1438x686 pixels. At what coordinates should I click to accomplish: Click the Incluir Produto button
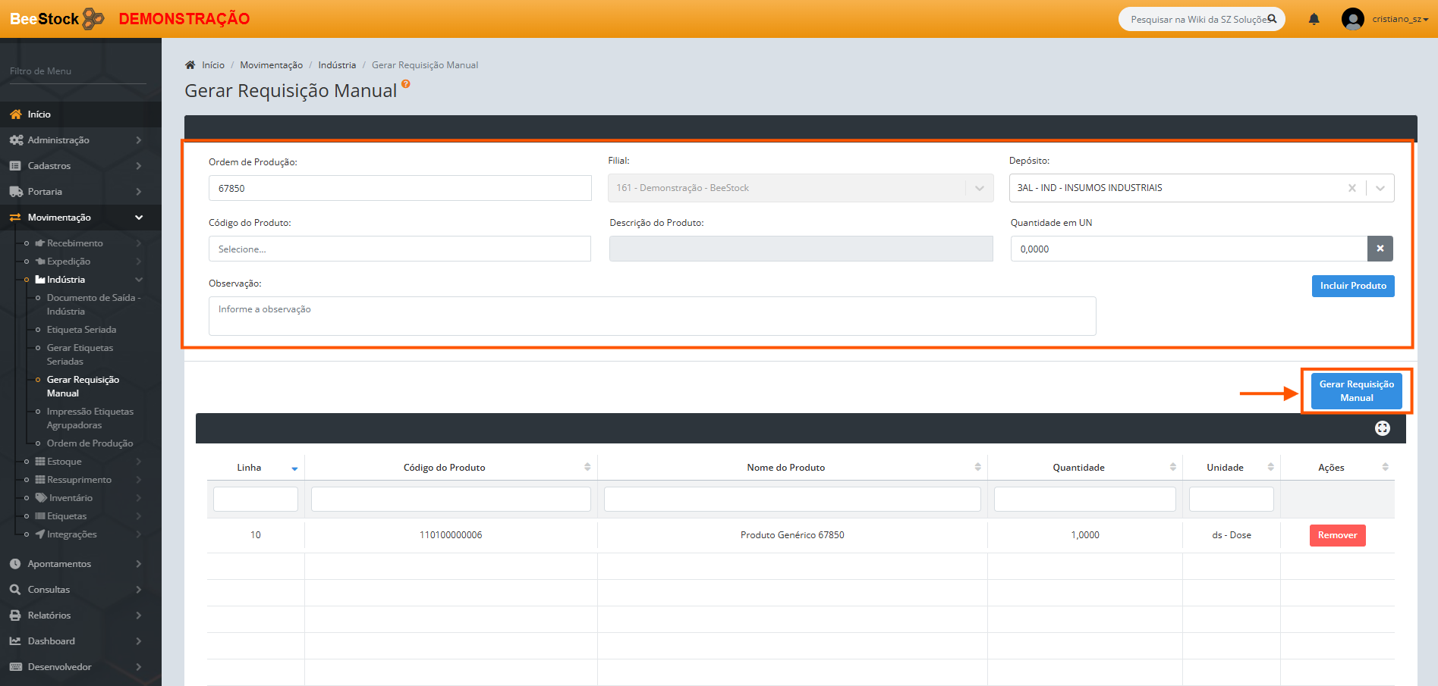click(x=1352, y=286)
